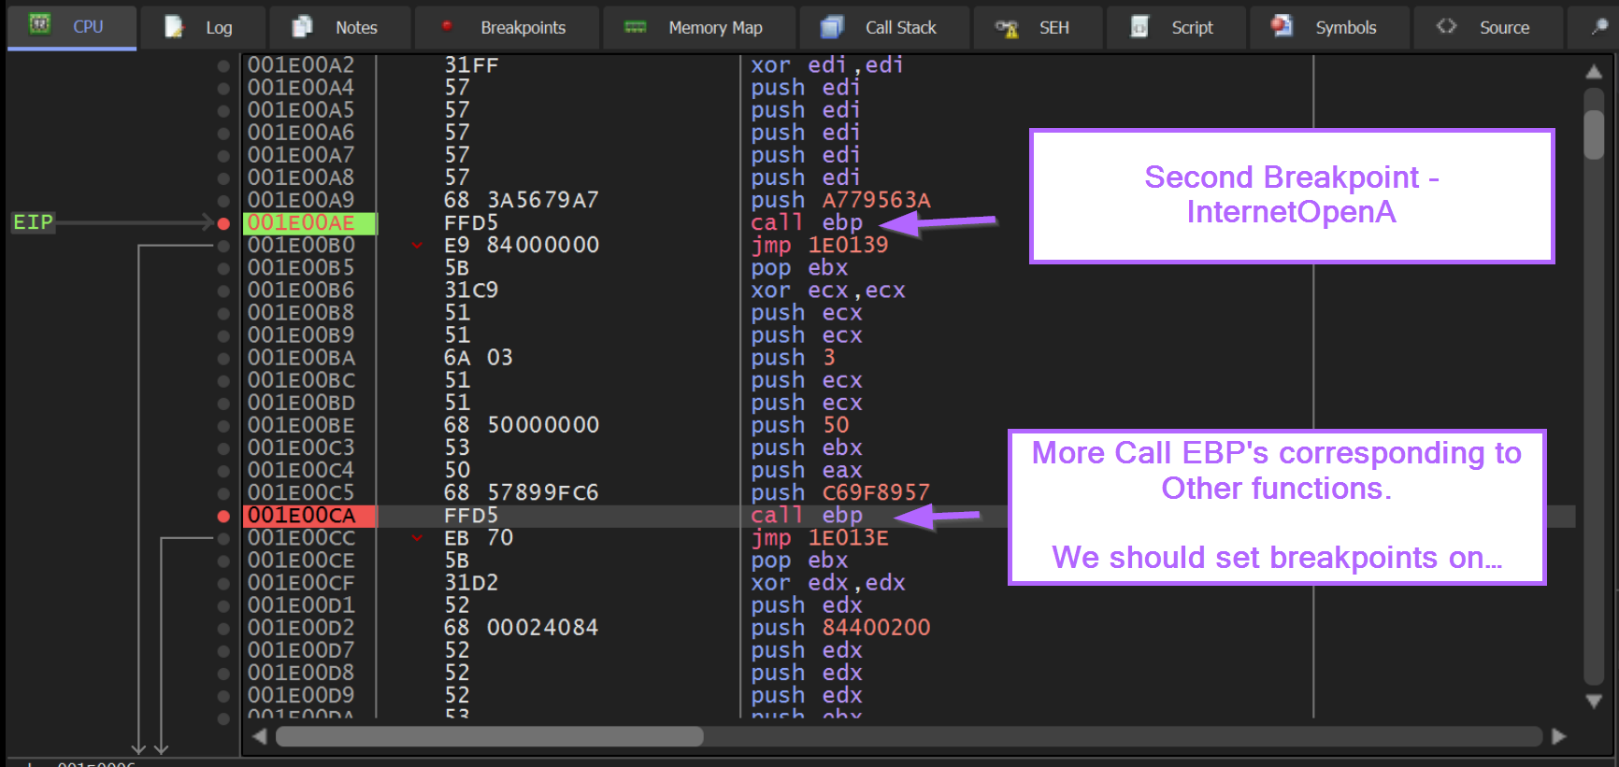This screenshot has width=1619, height=767.
Task: Click jump arrow indicator at 001E00CC
Action: tap(417, 538)
